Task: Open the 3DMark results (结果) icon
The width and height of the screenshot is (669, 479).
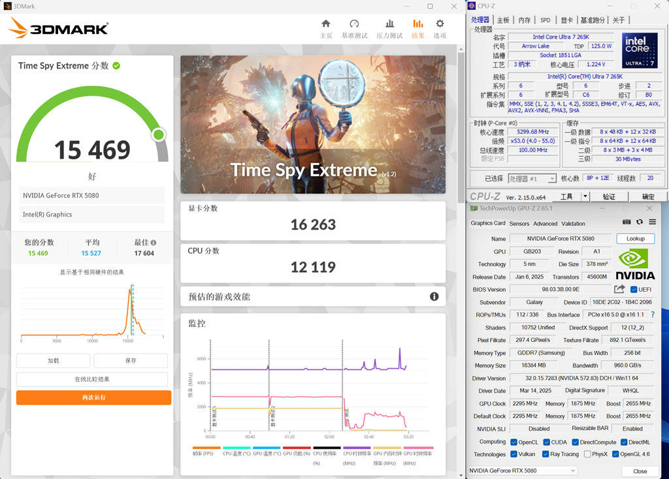Action: pyautogui.click(x=418, y=23)
